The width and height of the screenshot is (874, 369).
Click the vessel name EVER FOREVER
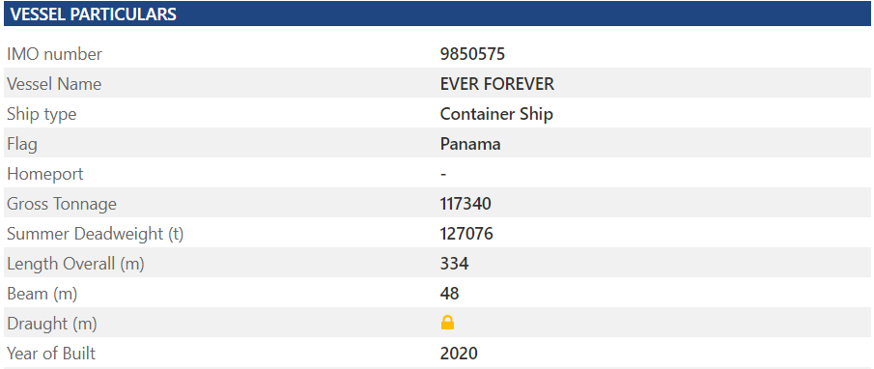[497, 84]
